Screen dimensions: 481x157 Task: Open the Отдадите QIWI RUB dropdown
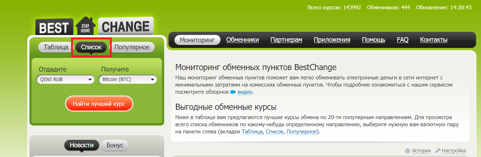[x=65, y=79]
